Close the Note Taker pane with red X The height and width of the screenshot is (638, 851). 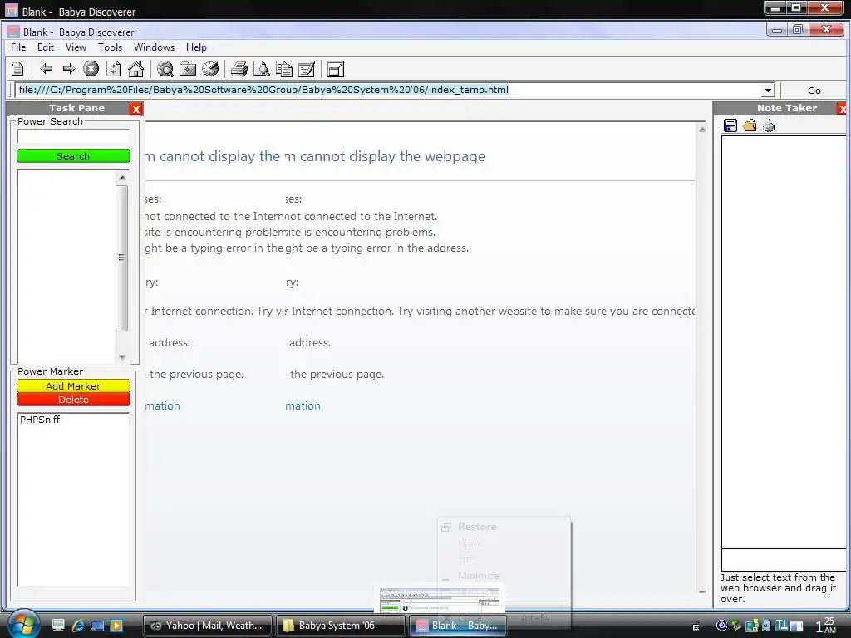tap(842, 109)
